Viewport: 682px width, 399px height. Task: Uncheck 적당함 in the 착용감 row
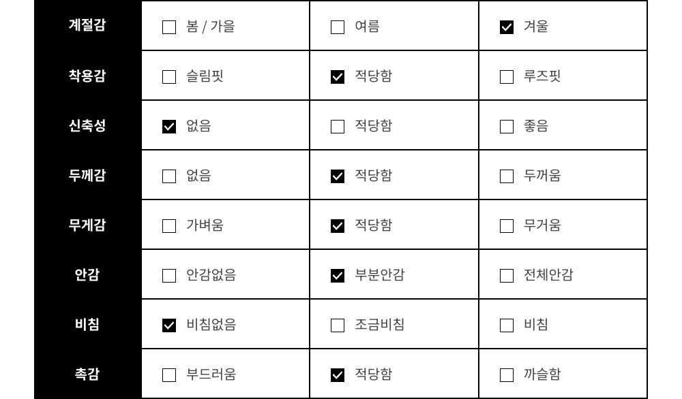coord(338,77)
